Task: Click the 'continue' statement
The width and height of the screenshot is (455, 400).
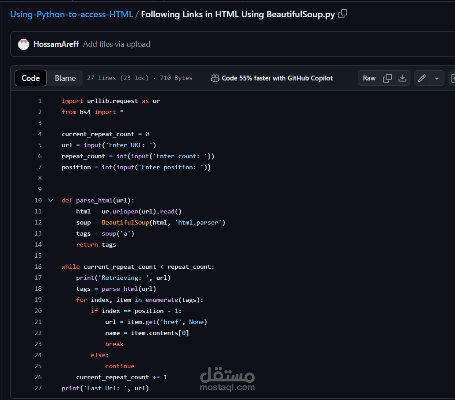Action: click(120, 366)
